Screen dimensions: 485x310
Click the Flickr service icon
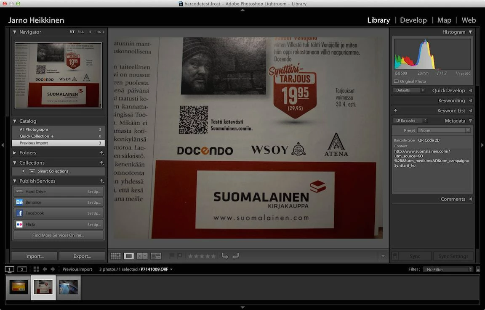pyautogui.click(x=19, y=224)
